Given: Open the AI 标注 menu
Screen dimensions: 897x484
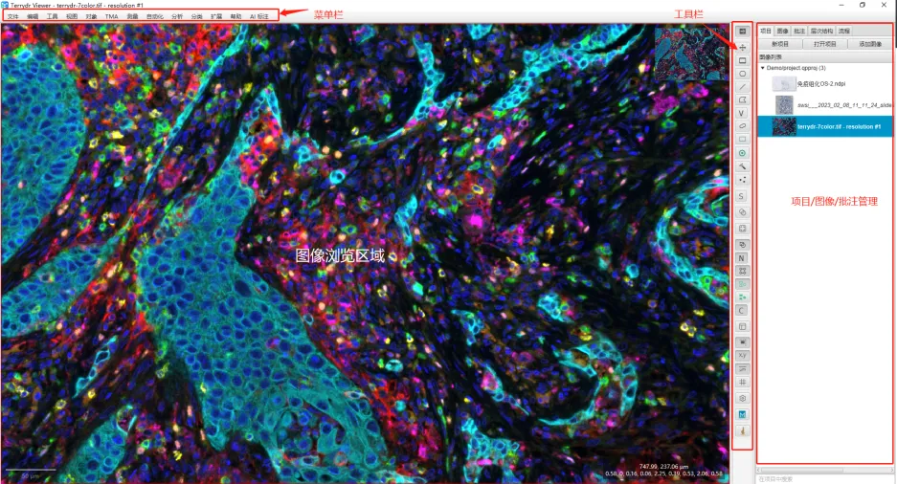Looking at the screenshot, I should click(x=259, y=16).
